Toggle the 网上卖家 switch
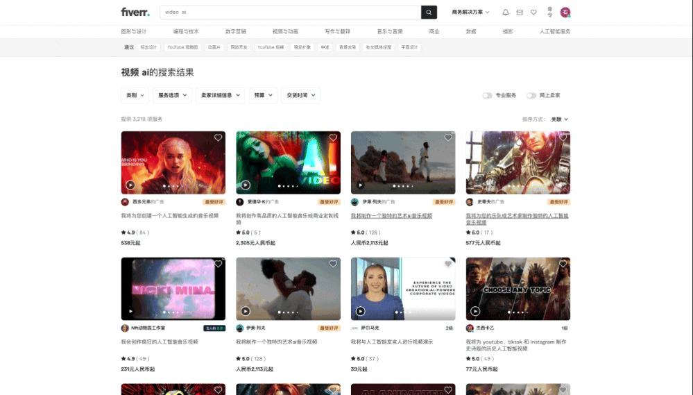The image size is (693, 395). [x=531, y=95]
